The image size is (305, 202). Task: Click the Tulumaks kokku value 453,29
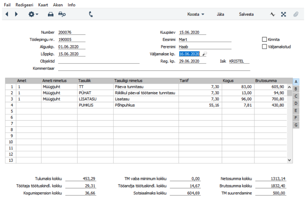81,179
